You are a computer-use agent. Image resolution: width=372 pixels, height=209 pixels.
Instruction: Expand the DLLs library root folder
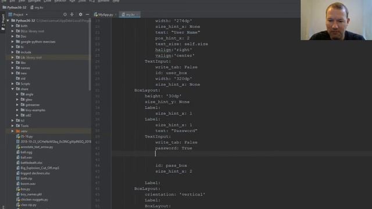[13, 31]
